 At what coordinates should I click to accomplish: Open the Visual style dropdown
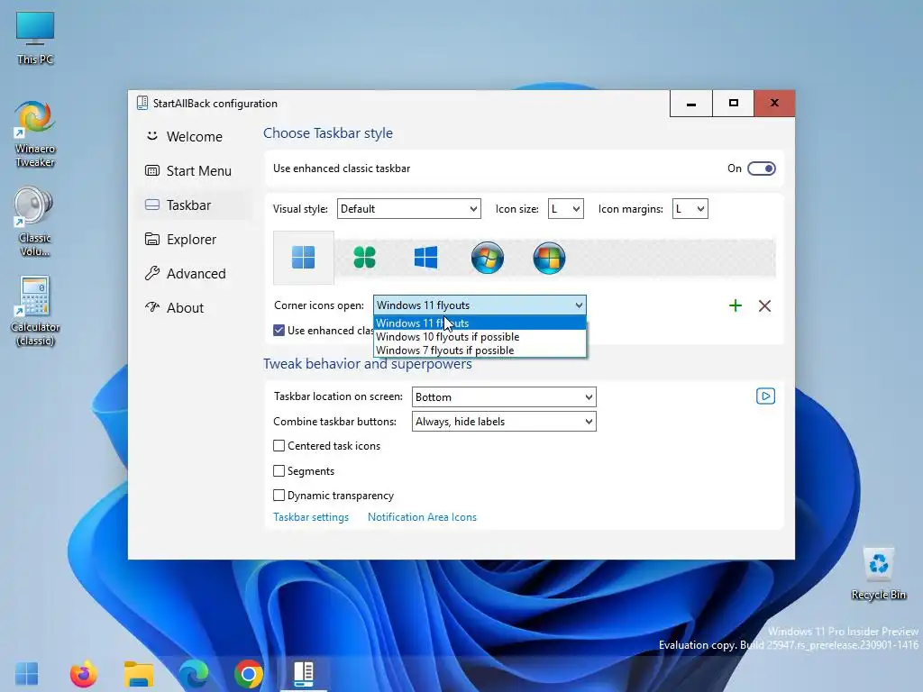tap(409, 209)
